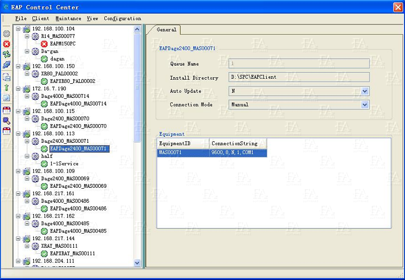Open the Auto Update dropdown
Viewport: 405px width, 280px height.
tap(364, 91)
